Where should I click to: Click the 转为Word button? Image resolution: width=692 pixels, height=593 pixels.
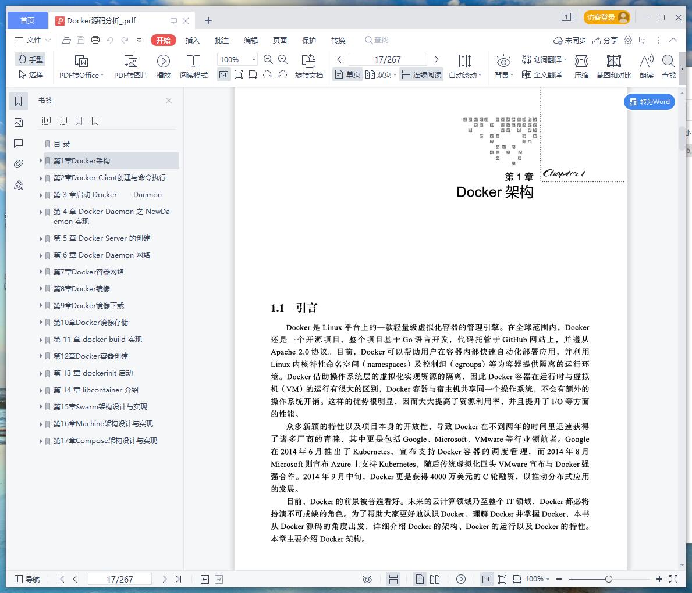coord(649,102)
